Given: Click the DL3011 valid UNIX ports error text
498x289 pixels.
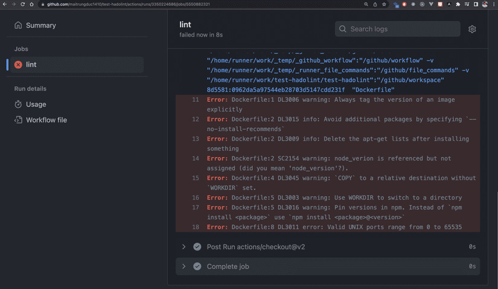Looking at the screenshot, I should click(x=334, y=227).
